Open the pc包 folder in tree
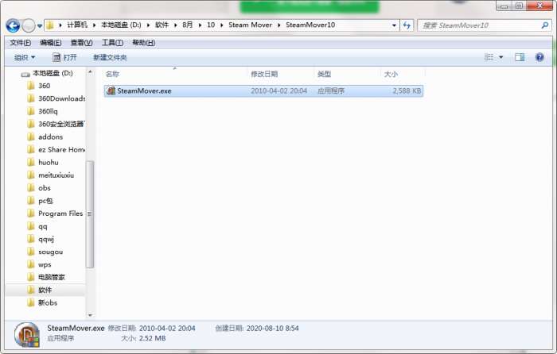The height and width of the screenshot is (354, 557). click(x=45, y=201)
